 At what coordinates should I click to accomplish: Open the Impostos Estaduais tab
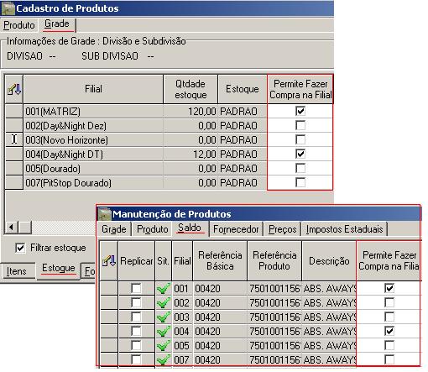tap(344, 229)
